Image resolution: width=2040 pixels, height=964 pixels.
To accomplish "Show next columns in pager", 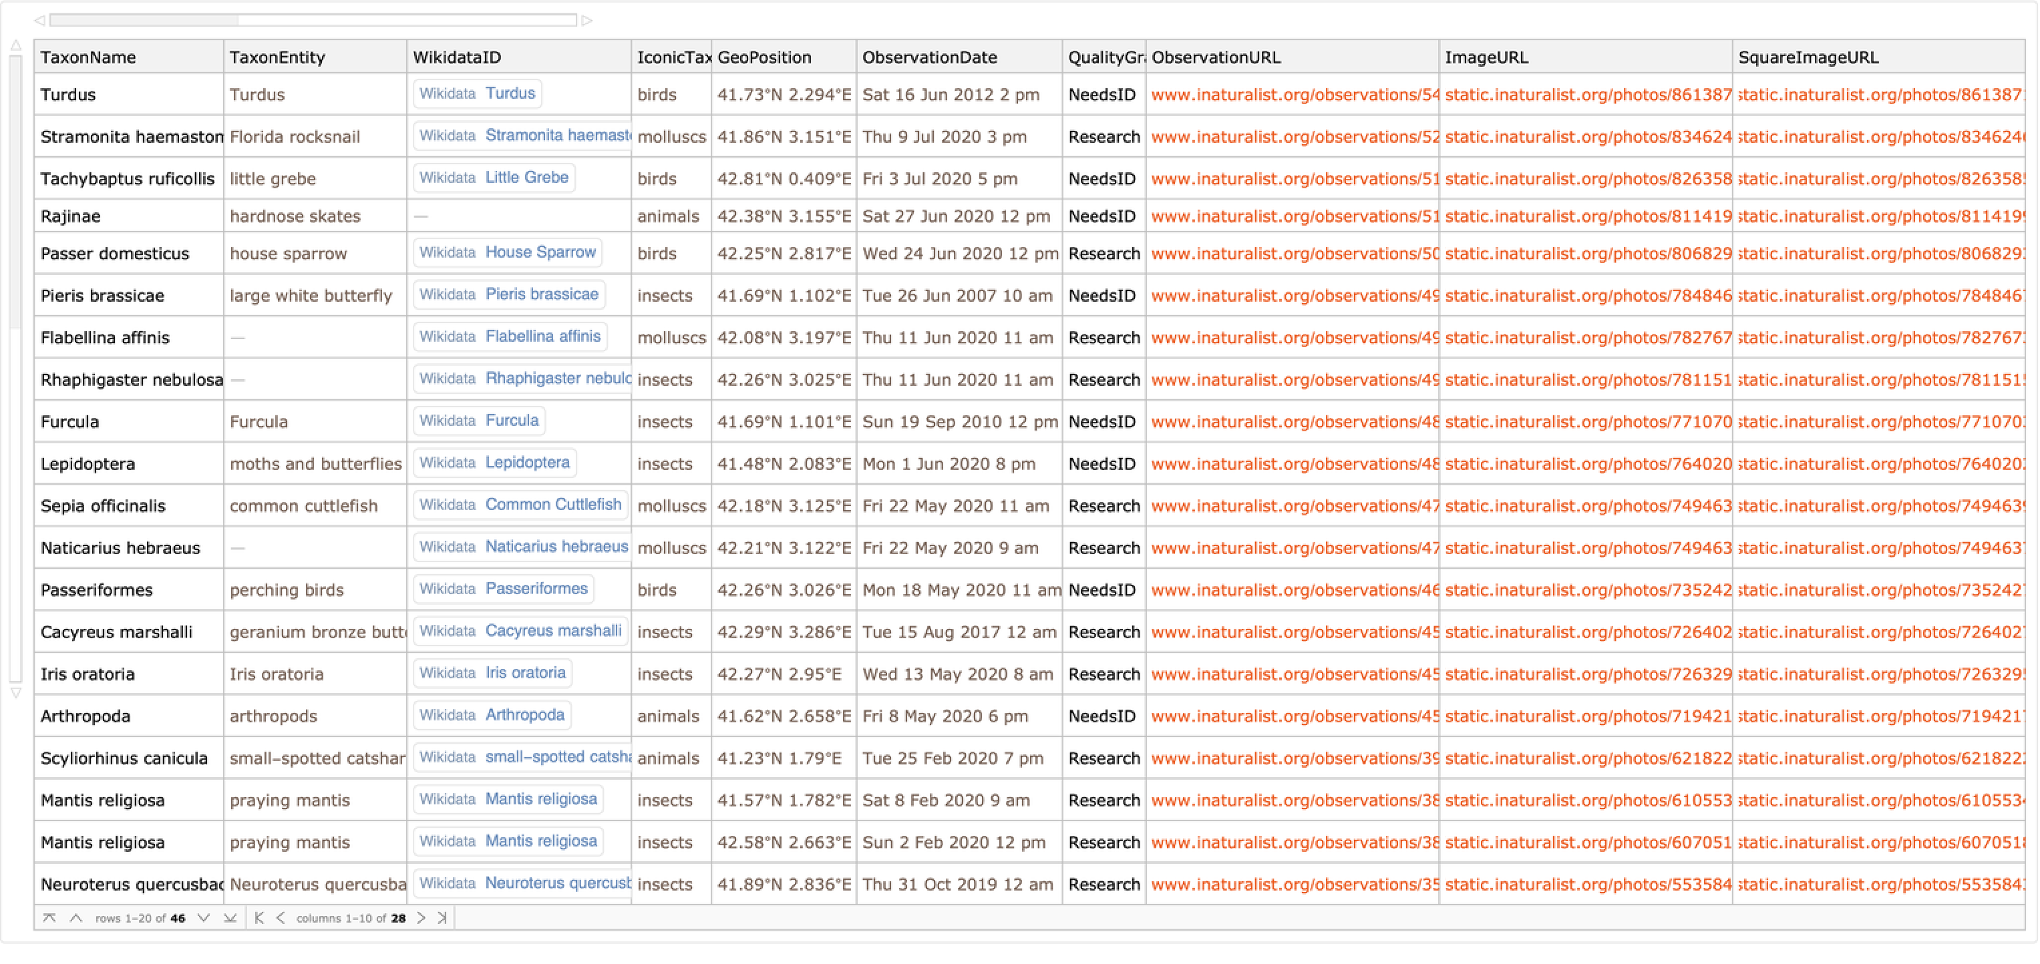I will [x=421, y=918].
